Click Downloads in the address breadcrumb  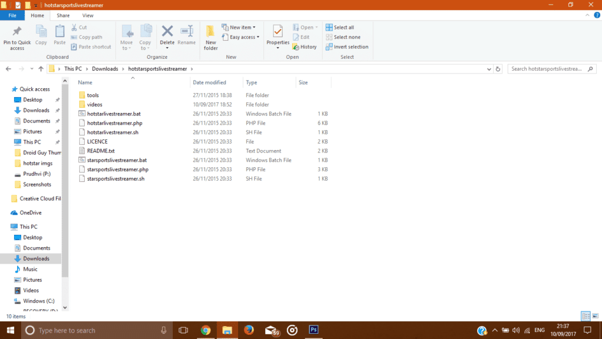tap(105, 69)
